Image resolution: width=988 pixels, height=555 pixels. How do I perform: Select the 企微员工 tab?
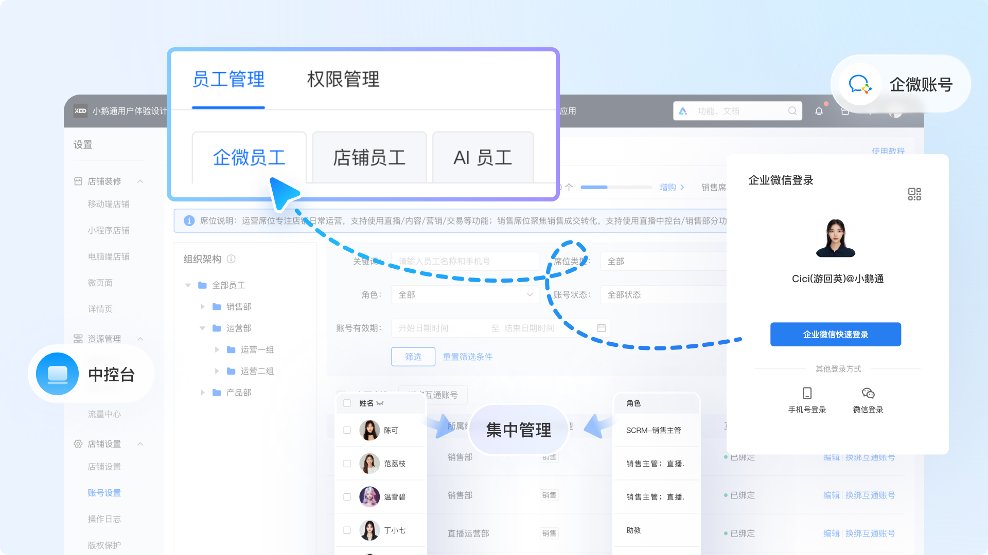tap(249, 157)
